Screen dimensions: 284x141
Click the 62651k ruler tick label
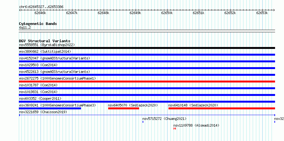[x=198, y=13]
